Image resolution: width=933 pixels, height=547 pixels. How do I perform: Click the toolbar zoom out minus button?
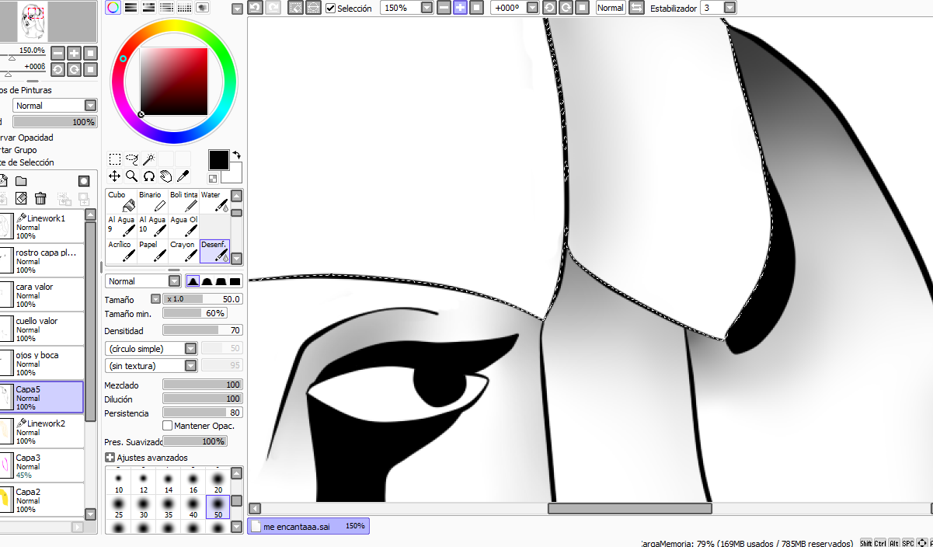click(x=444, y=8)
